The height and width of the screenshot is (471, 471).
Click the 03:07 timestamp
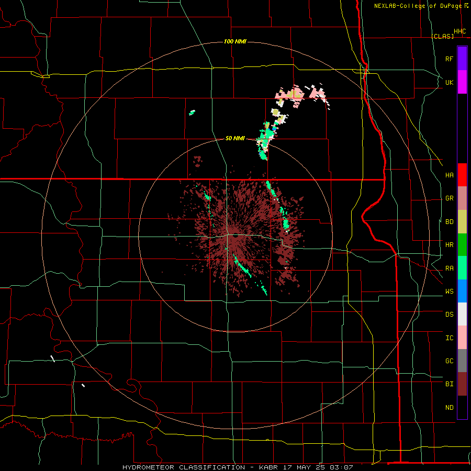(342, 467)
